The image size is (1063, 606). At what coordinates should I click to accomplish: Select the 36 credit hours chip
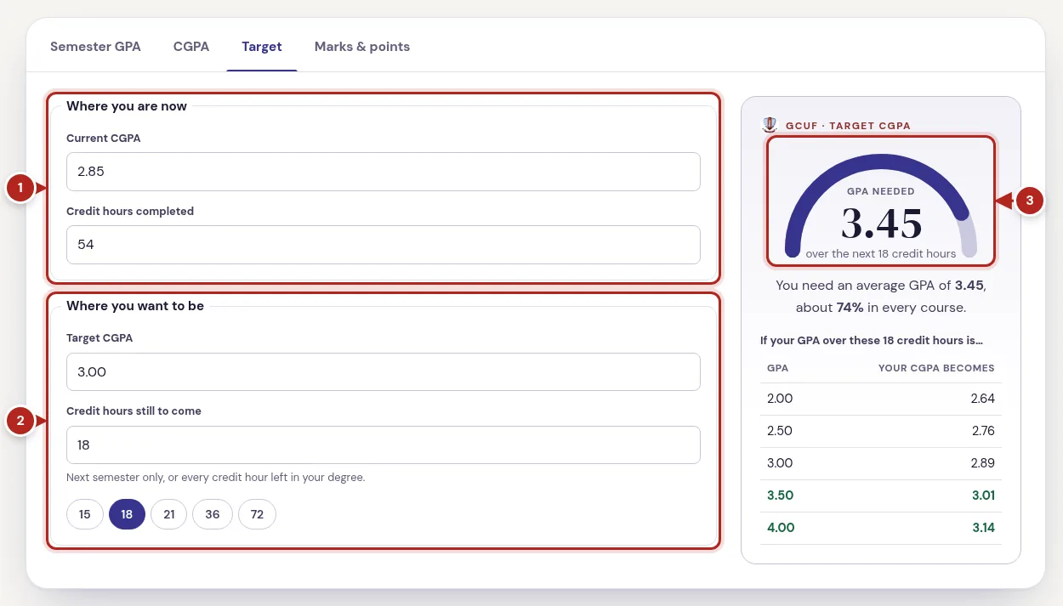(213, 514)
